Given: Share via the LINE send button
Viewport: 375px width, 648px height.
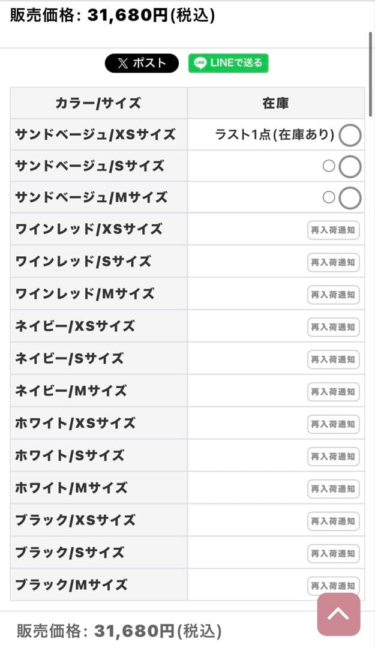Looking at the screenshot, I should tap(229, 63).
